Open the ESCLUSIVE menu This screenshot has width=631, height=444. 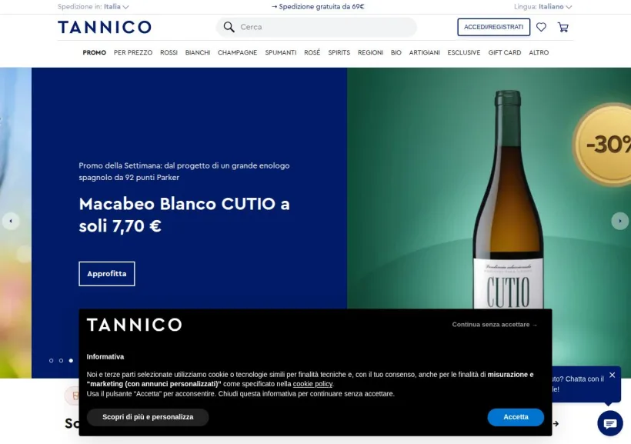pos(464,52)
